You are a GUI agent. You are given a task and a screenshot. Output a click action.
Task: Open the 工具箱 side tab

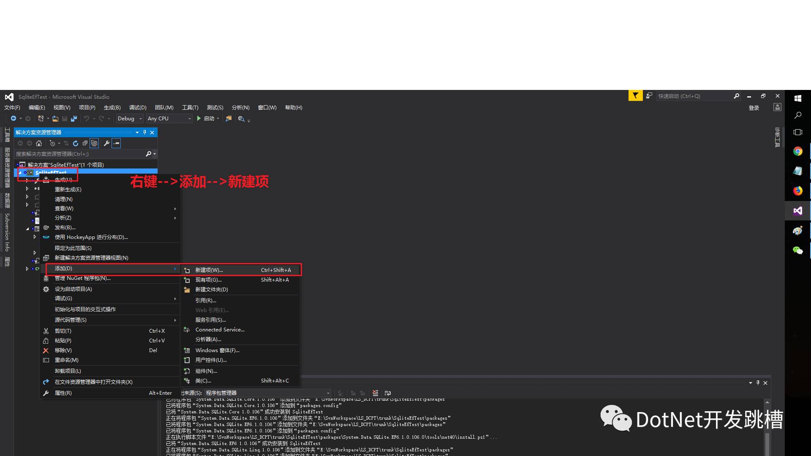click(x=7, y=134)
